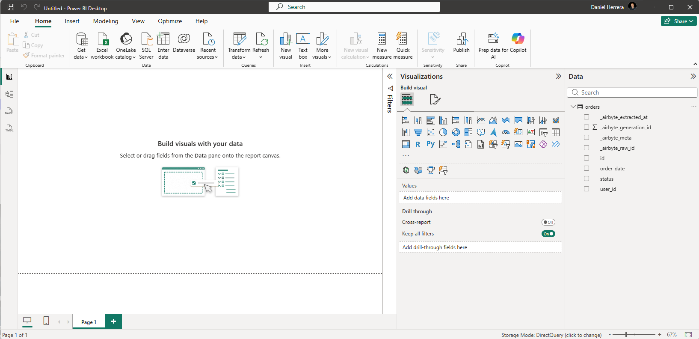
Task: Open the Format visual pane icon
Action: pos(435,100)
